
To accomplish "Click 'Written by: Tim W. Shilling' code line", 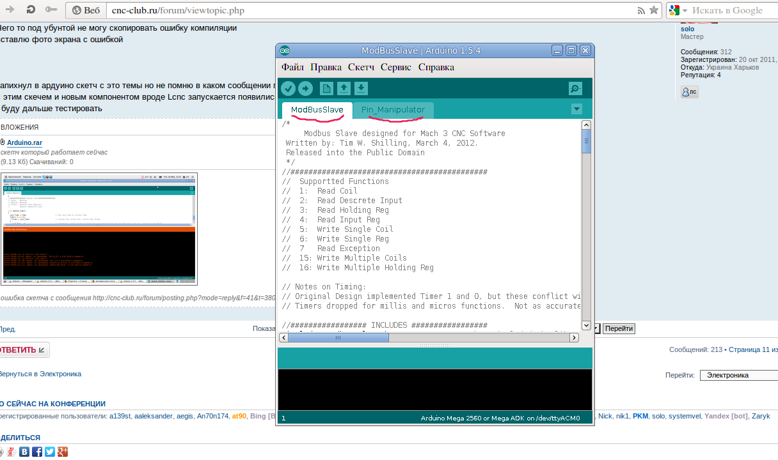I will coord(381,143).
